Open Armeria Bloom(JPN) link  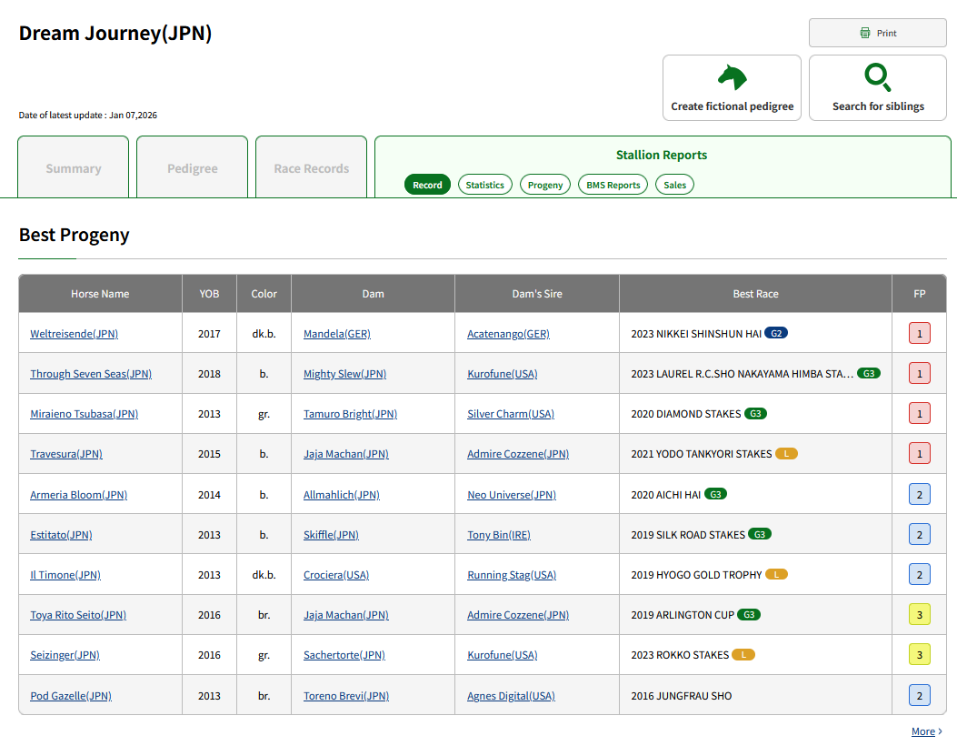coord(79,494)
